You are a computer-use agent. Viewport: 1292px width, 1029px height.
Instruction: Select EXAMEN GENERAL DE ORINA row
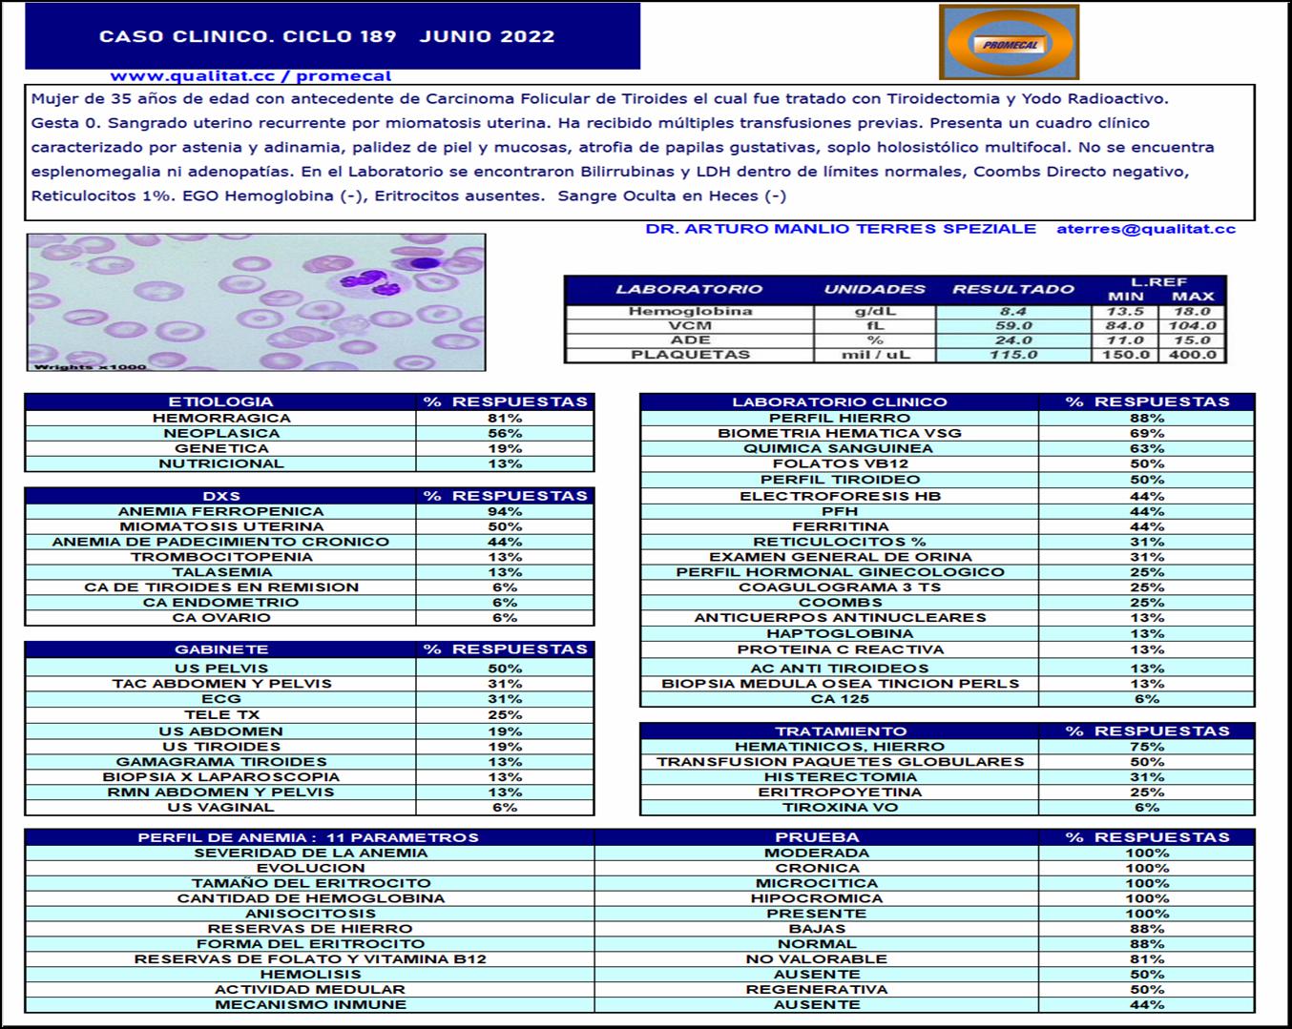(948, 557)
